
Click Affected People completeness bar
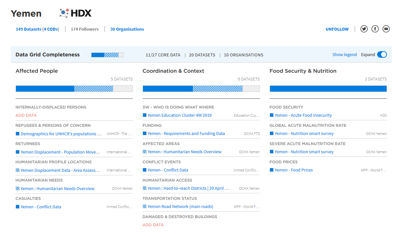pos(74,89)
